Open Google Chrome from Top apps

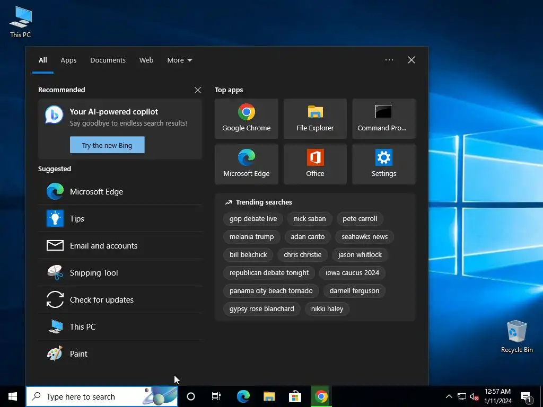tap(246, 119)
